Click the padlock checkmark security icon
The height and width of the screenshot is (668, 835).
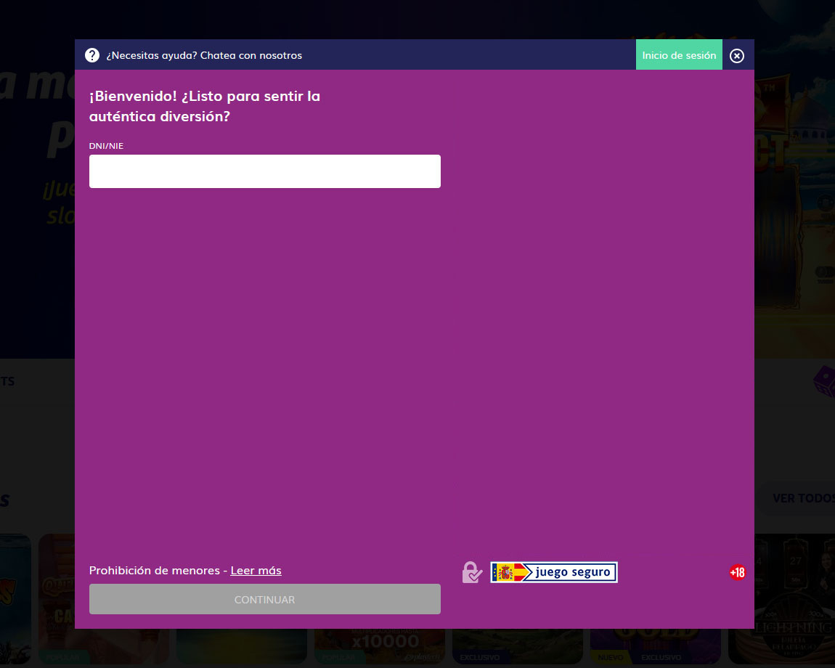click(472, 572)
